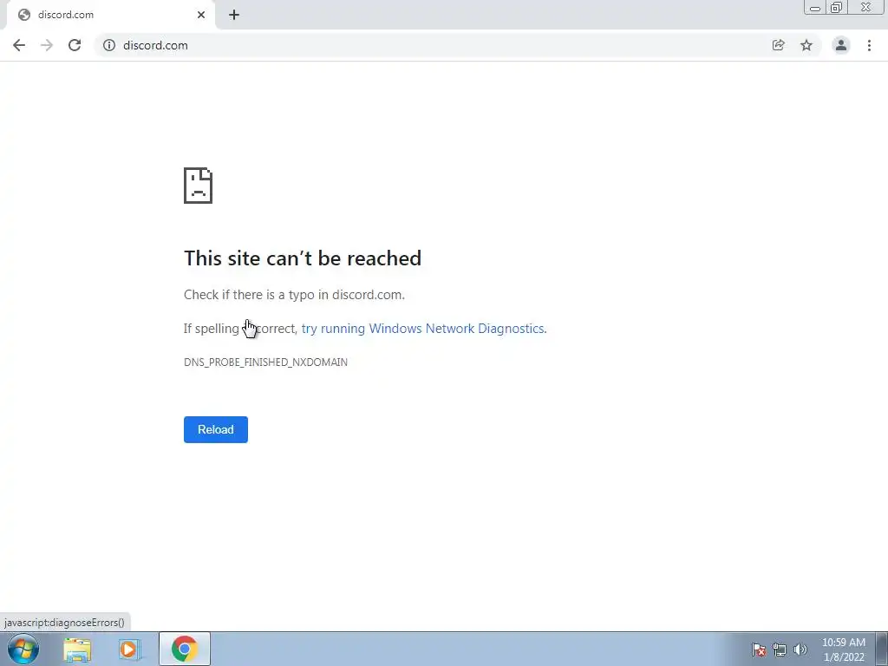Click the blue Reload button
888x666 pixels.
point(216,430)
